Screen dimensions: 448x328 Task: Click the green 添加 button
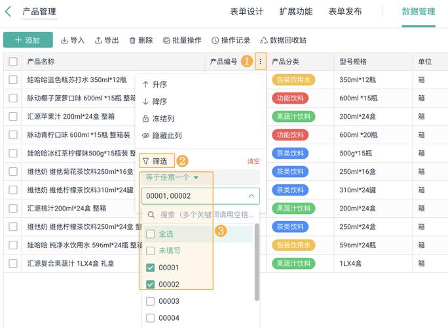pos(28,41)
